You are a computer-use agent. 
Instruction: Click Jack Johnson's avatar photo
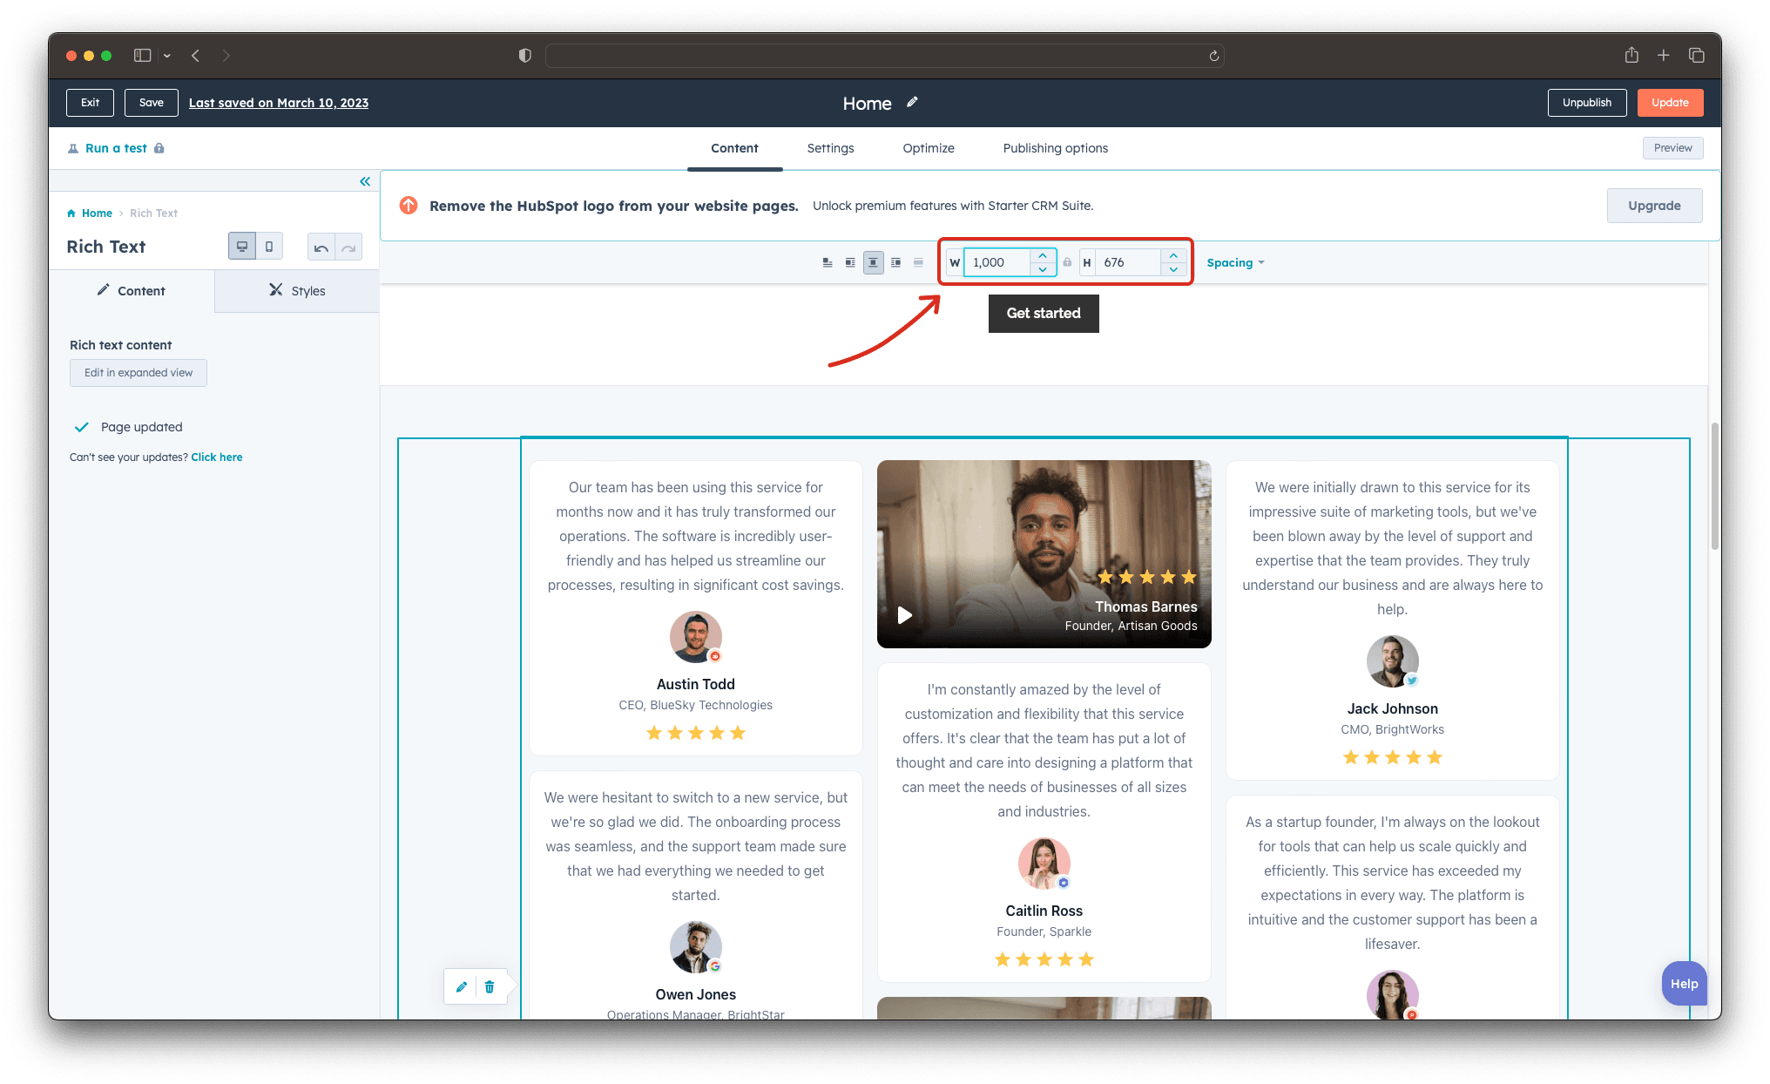pos(1392,661)
